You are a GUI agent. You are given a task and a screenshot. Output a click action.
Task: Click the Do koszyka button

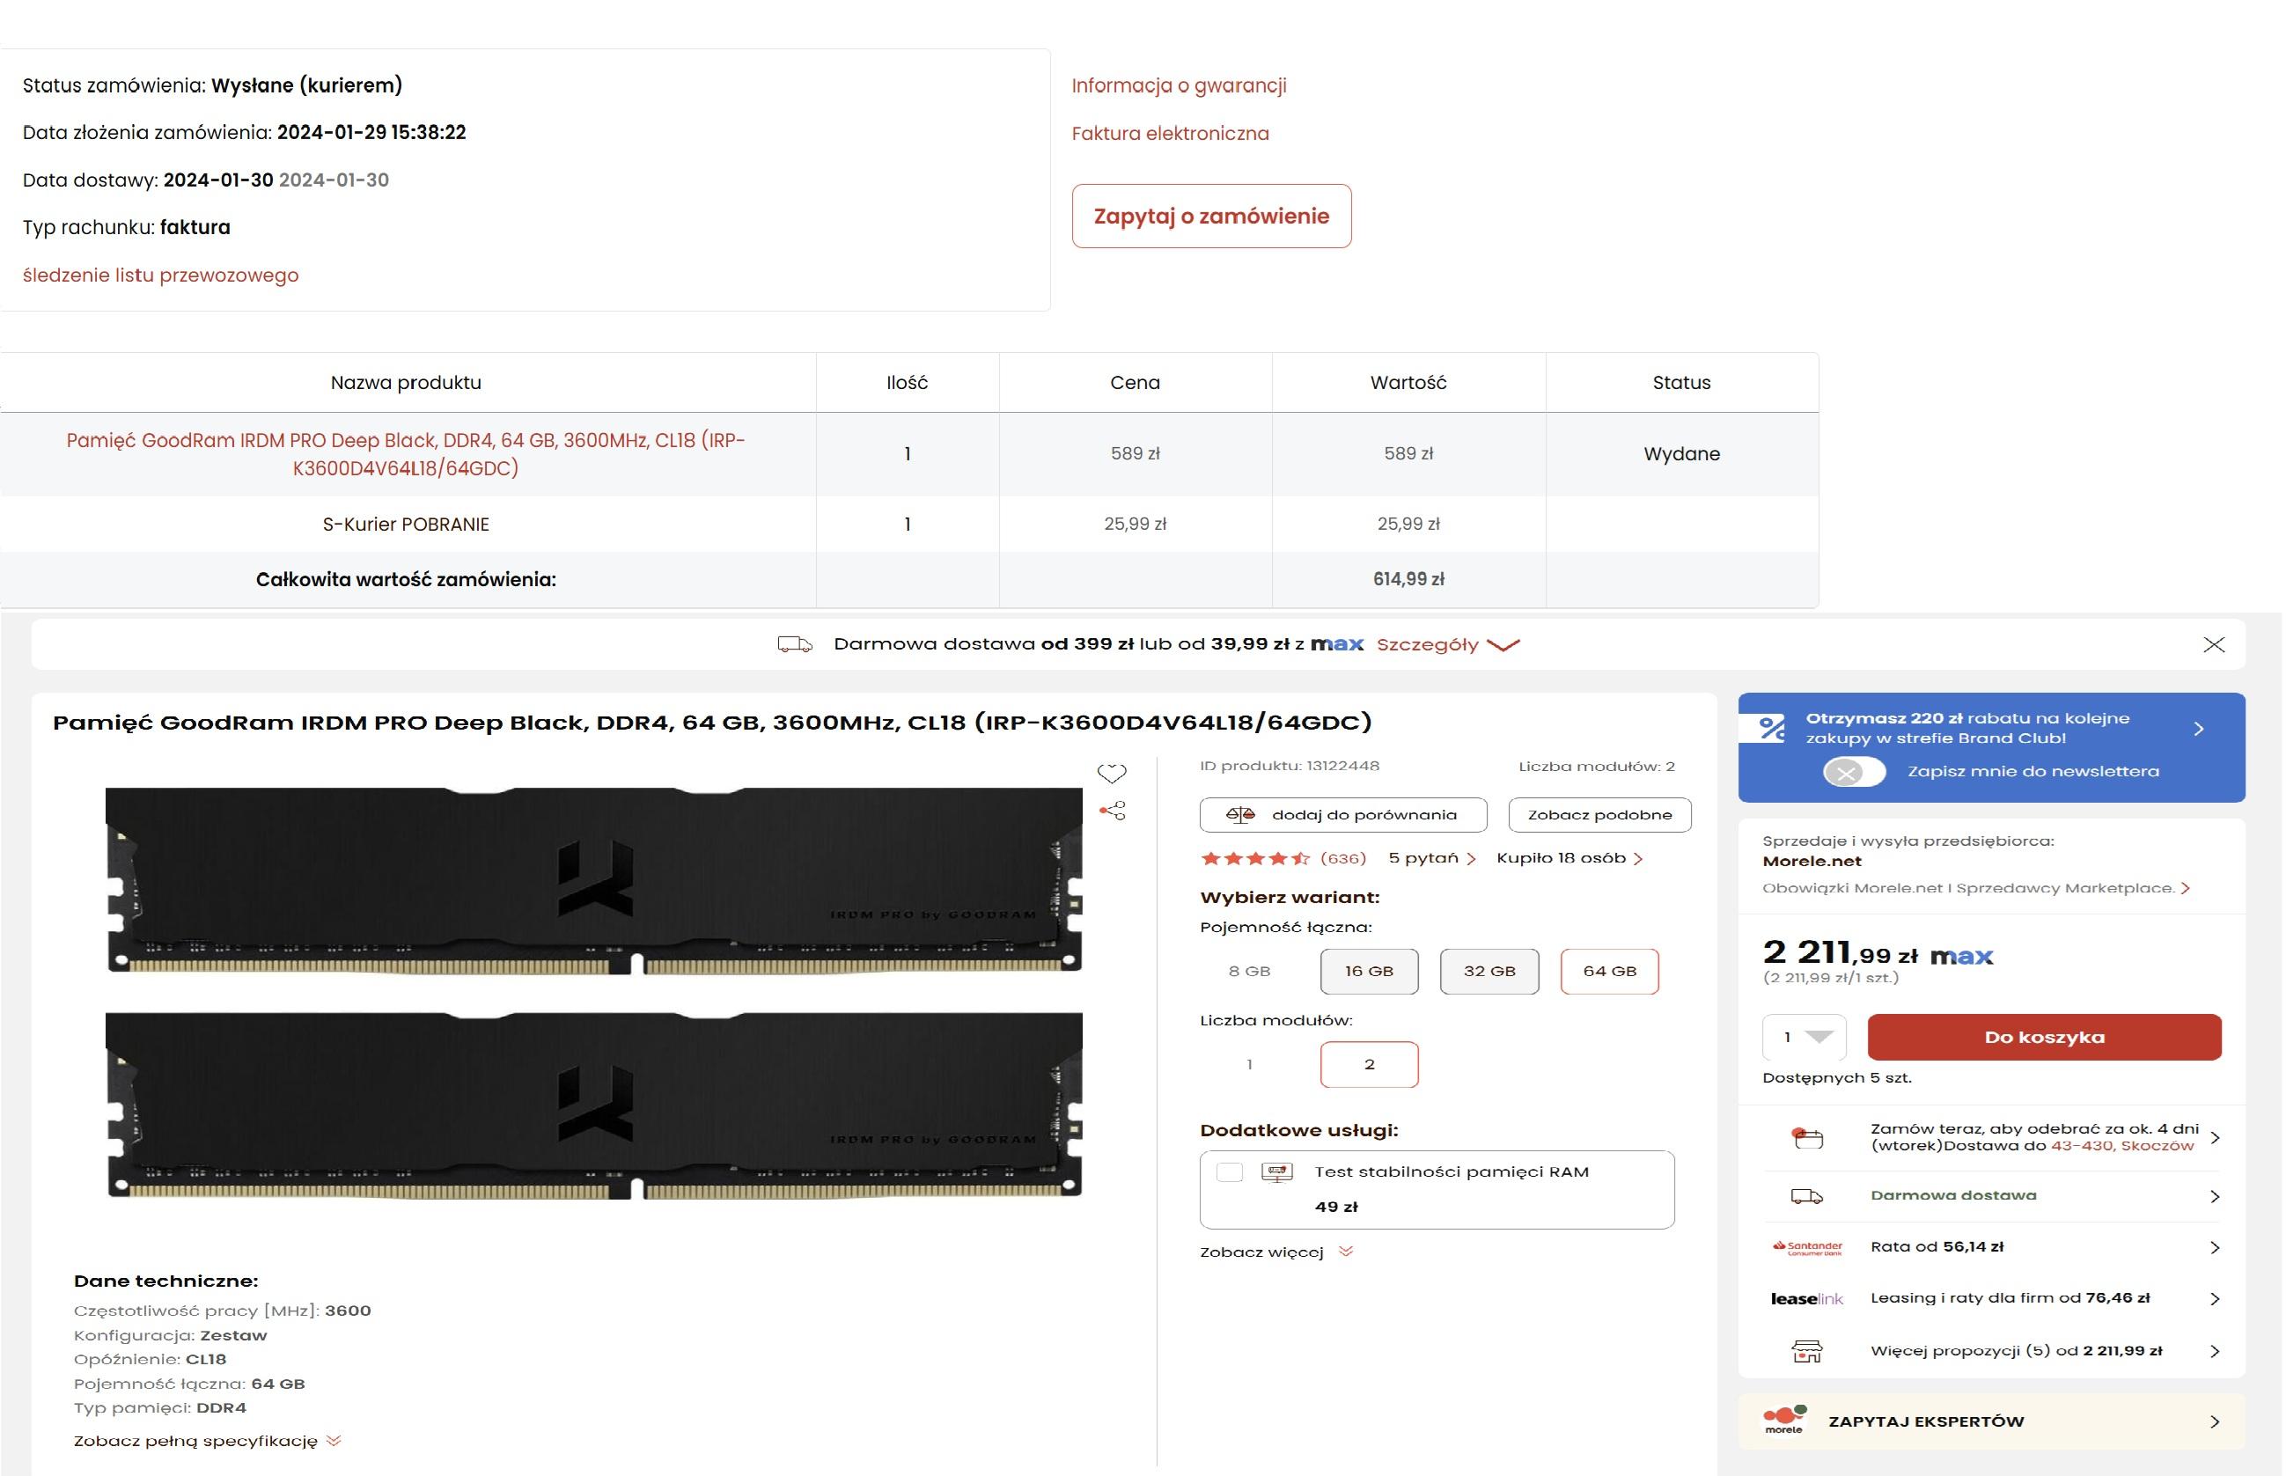[x=2044, y=1037]
